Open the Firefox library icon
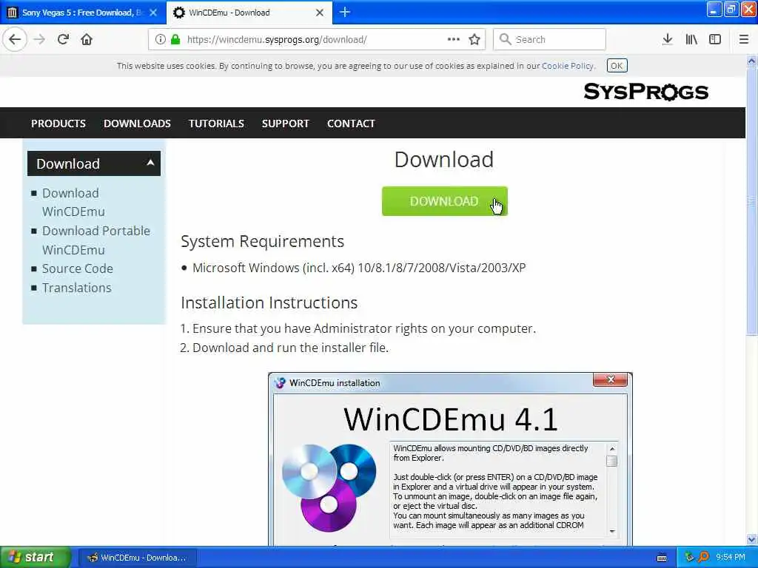This screenshot has width=758, height=568. tap(691, 39)
